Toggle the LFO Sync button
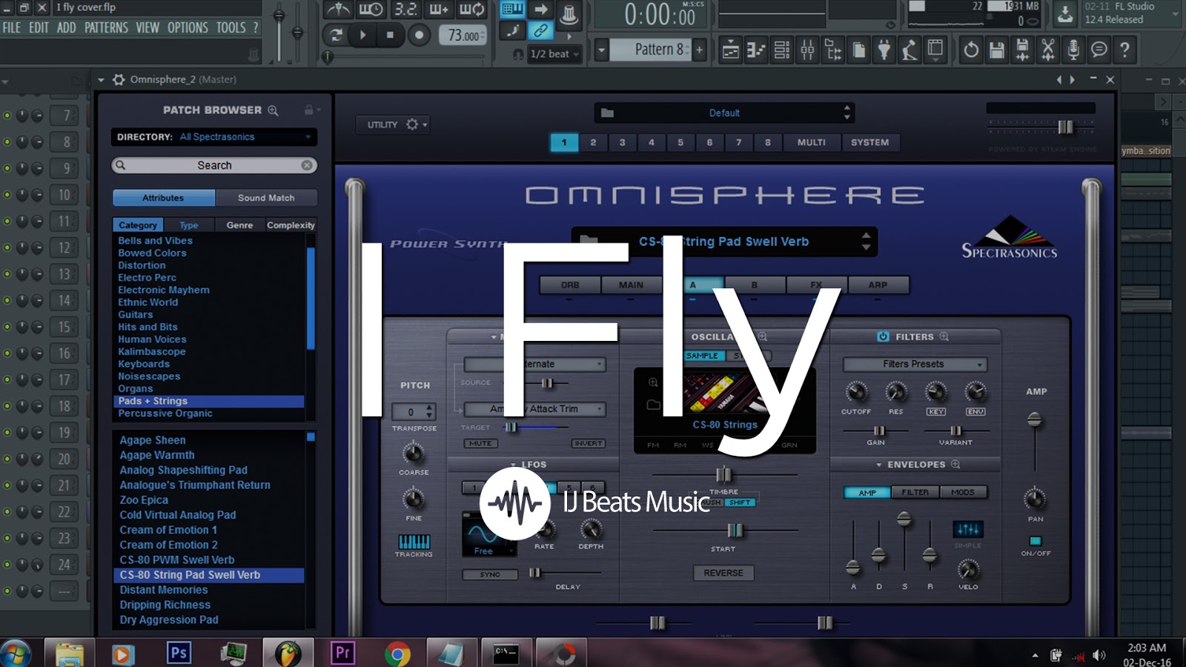This screenshot has width=1186, height=667. [489, 574]
